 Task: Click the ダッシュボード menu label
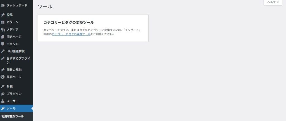pos(17,5)
